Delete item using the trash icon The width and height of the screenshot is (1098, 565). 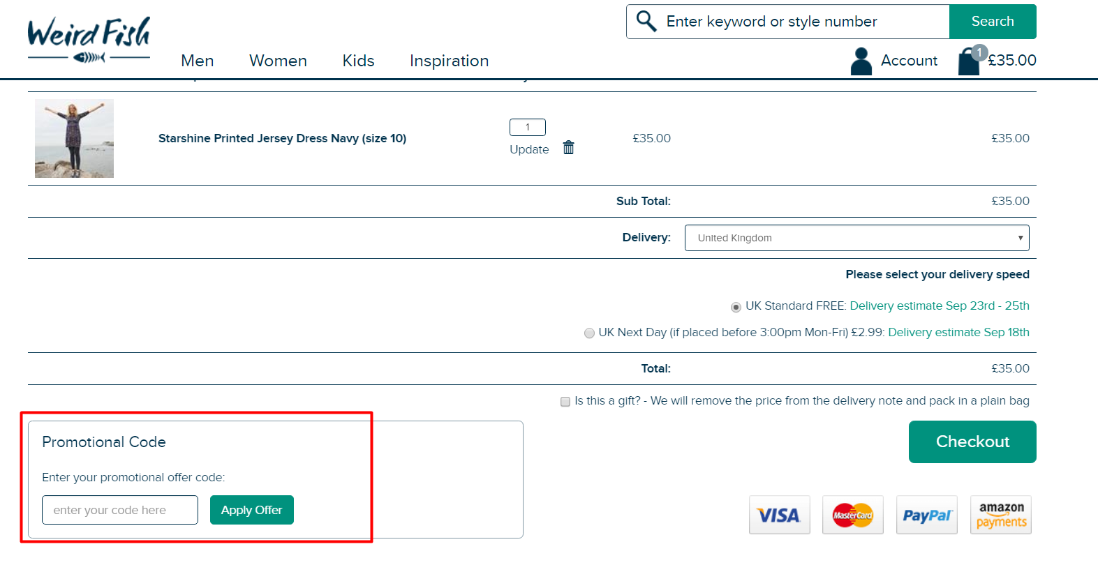tap(569, 147)
